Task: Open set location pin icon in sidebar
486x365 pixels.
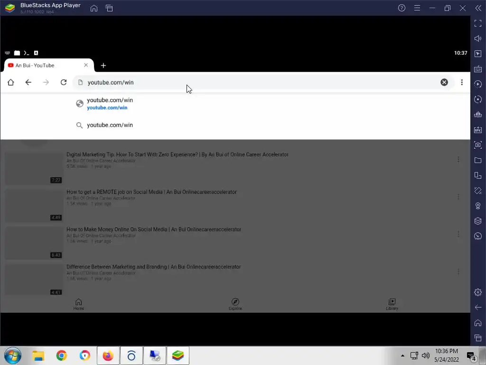Action: (478, 206)
